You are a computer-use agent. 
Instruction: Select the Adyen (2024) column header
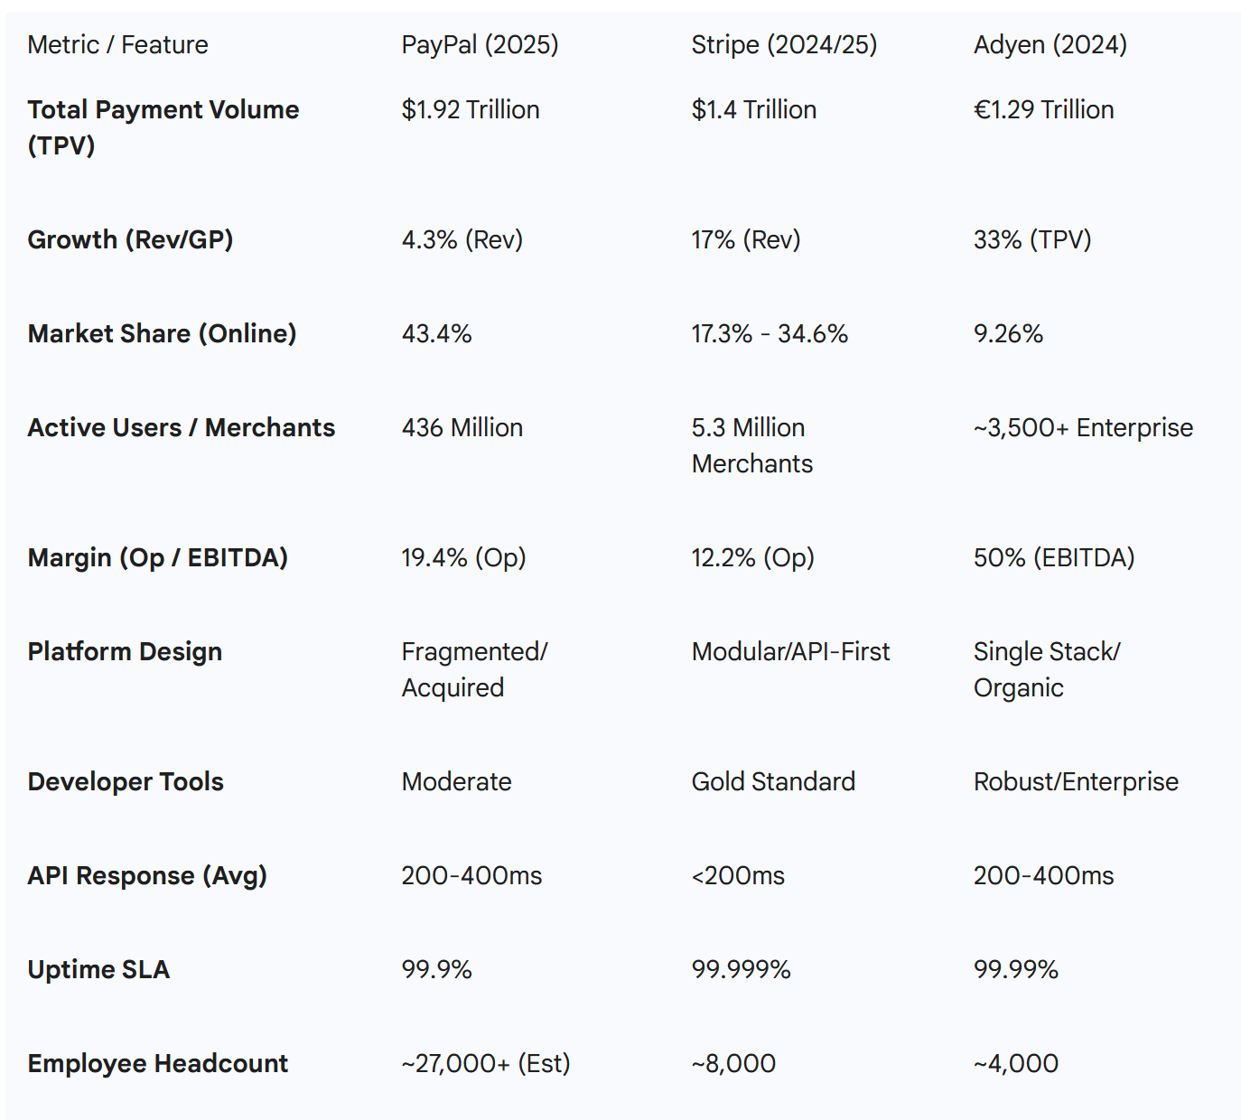point(1050,44)
